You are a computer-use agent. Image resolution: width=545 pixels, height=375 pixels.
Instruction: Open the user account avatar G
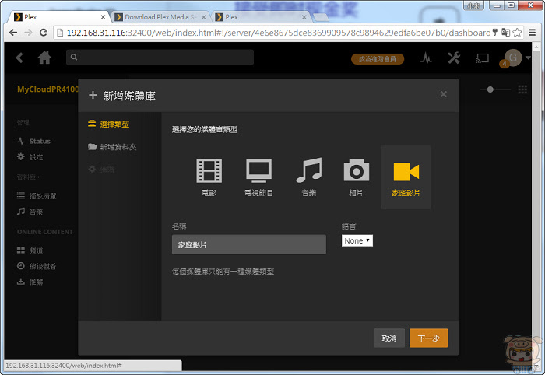(x=512, y=58)
